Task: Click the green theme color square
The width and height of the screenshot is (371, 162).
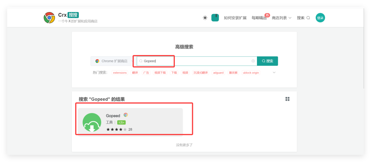Action: pyautogui.click(x=215, y=18)
